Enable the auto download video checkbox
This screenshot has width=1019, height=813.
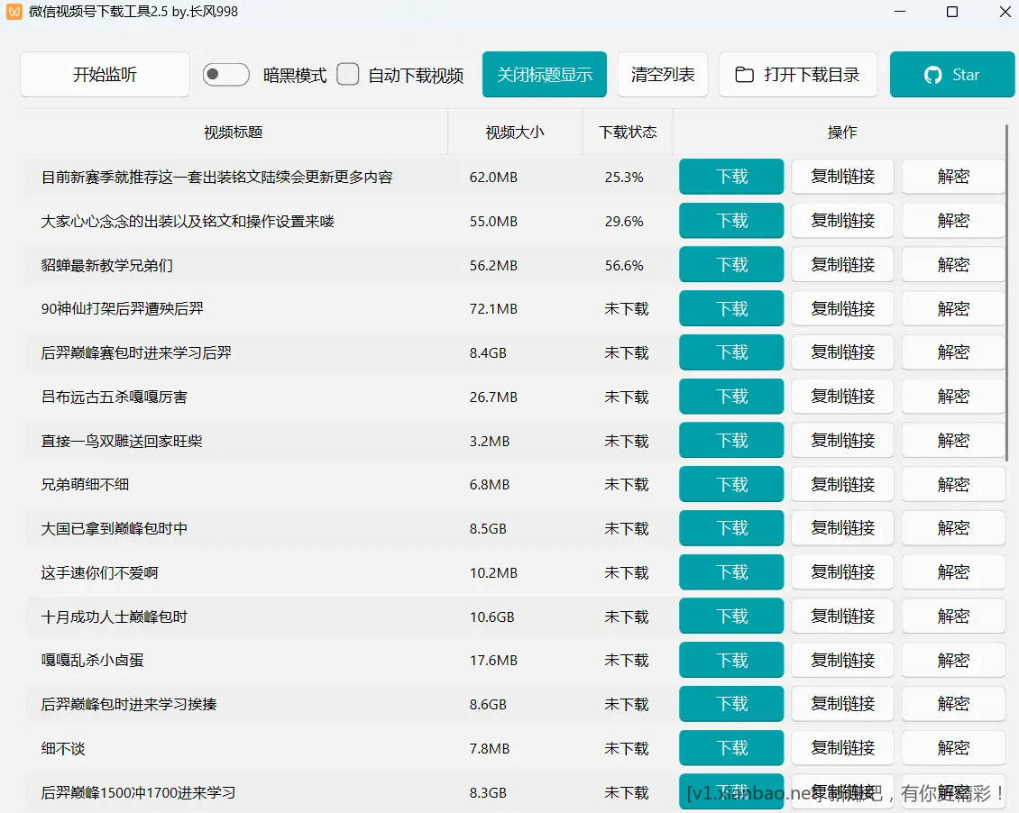[x=348, y=75]
